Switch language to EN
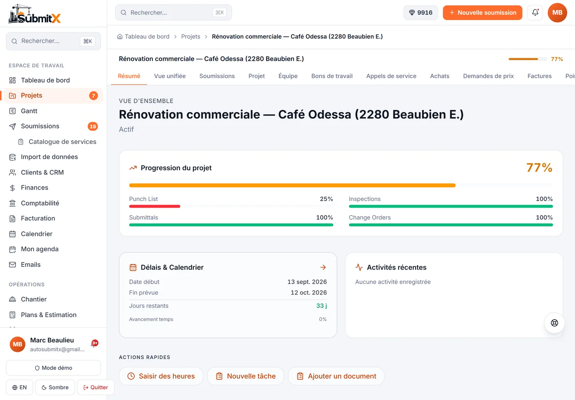Screen dimensions: 575x400 (x=19, y=387)
